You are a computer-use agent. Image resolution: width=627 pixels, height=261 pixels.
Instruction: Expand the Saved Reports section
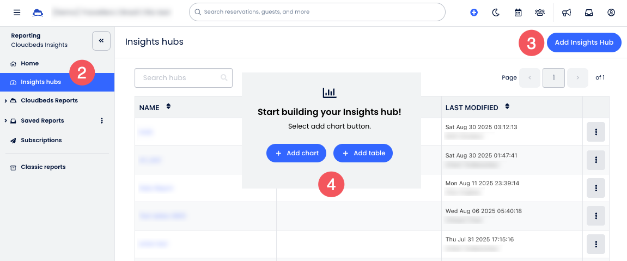5,121
